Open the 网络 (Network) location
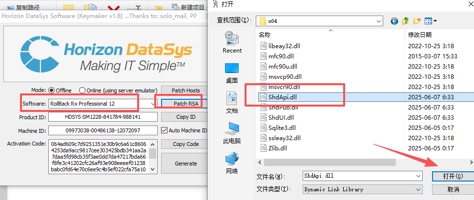Image resolution: width=474 pixels, height=200 pixels. click(232, 163)
